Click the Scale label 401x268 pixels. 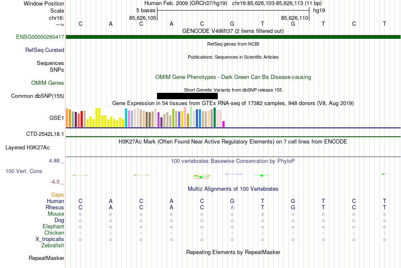click(x=57, y=11)
